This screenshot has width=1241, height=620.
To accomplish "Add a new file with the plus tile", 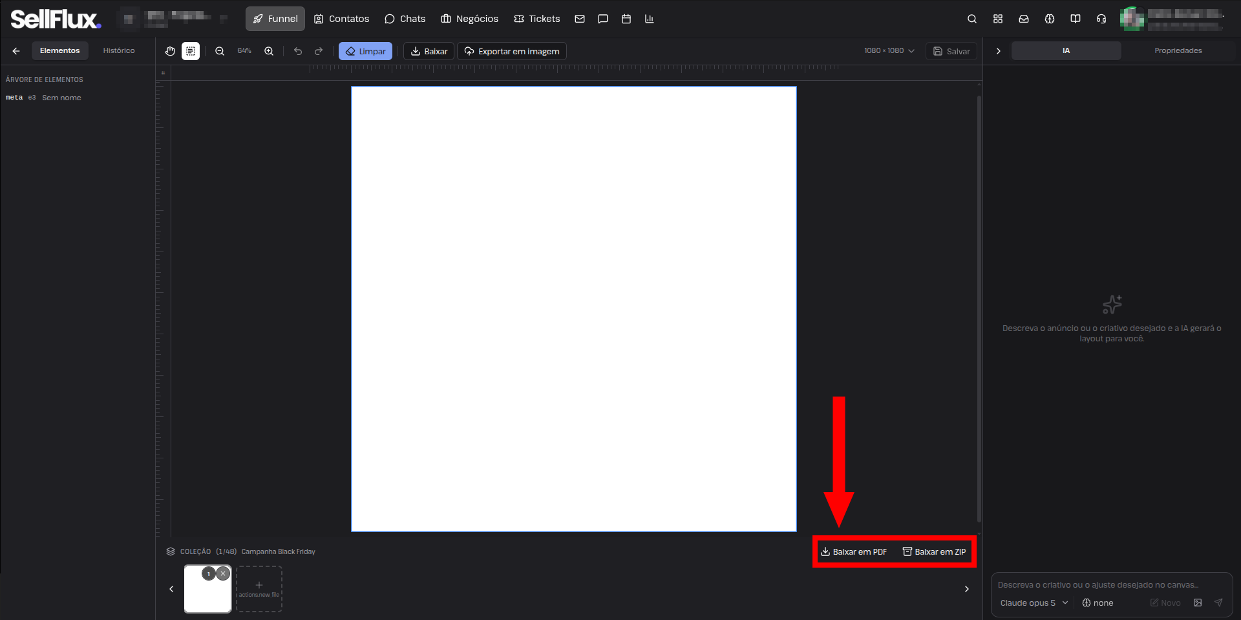I will pos(259,589).
